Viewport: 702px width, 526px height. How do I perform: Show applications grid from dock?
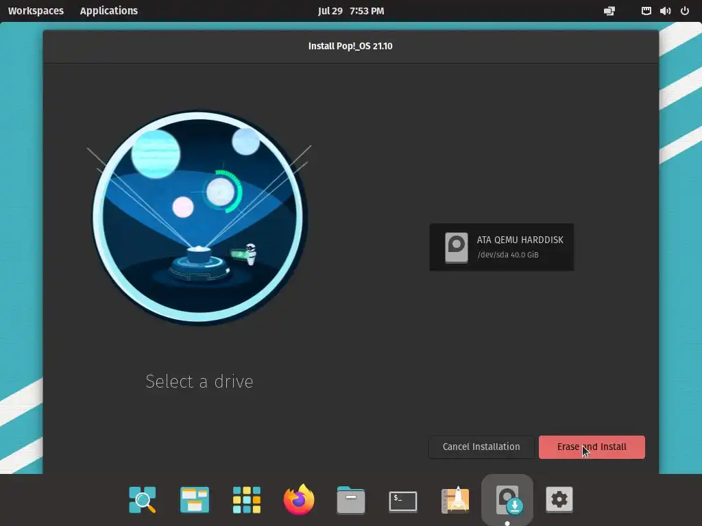click(x=247, y=499)
